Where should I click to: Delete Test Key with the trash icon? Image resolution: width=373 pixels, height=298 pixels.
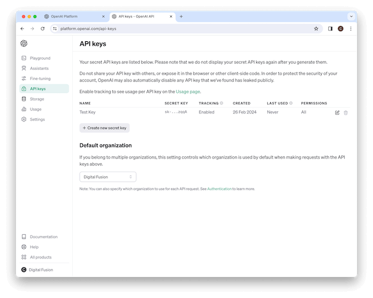click(346, 113)
